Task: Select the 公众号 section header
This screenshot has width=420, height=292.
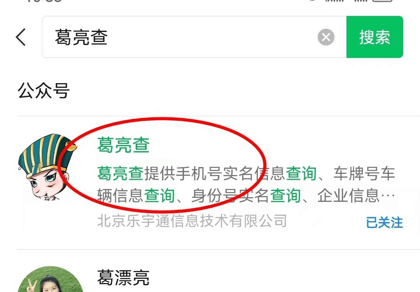Action: 44,91
